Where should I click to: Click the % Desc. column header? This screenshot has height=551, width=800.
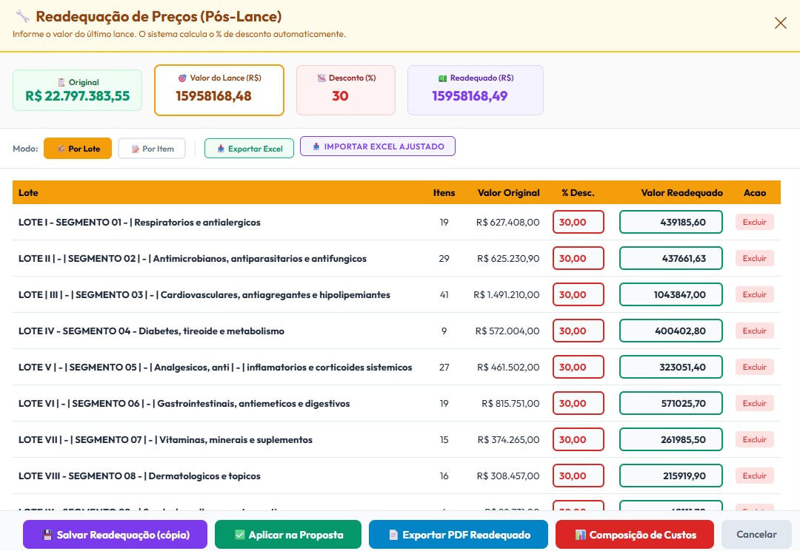point(578,192)
